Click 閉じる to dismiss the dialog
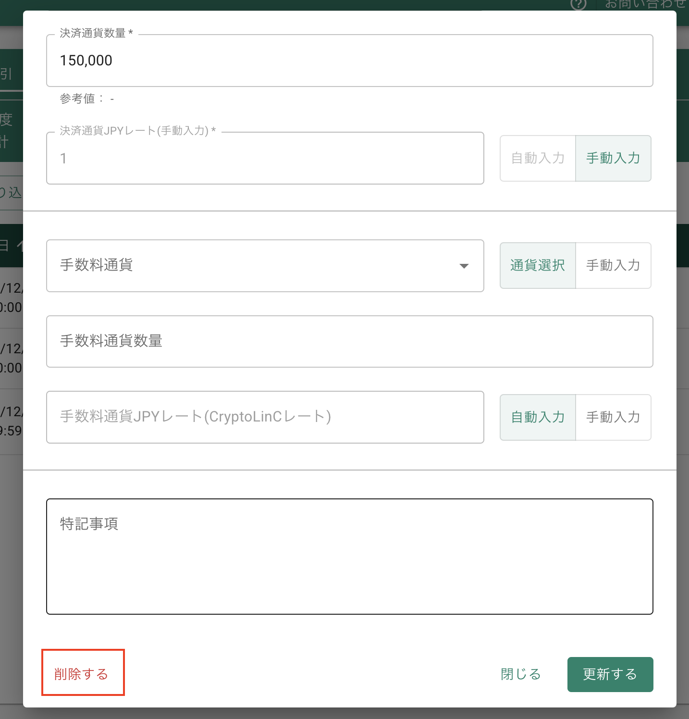Screen dimensions: 689x719 [521, 674]
